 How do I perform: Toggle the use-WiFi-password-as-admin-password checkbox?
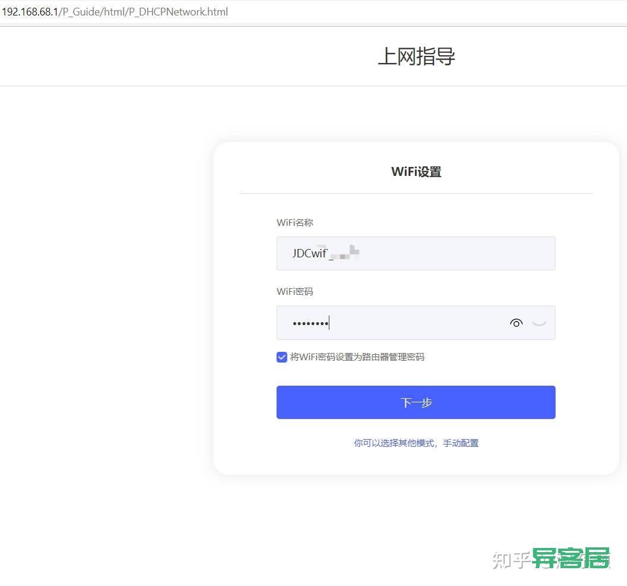281,357
